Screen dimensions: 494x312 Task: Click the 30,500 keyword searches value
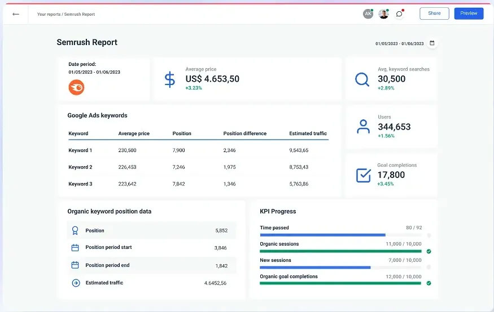point(392,79)
